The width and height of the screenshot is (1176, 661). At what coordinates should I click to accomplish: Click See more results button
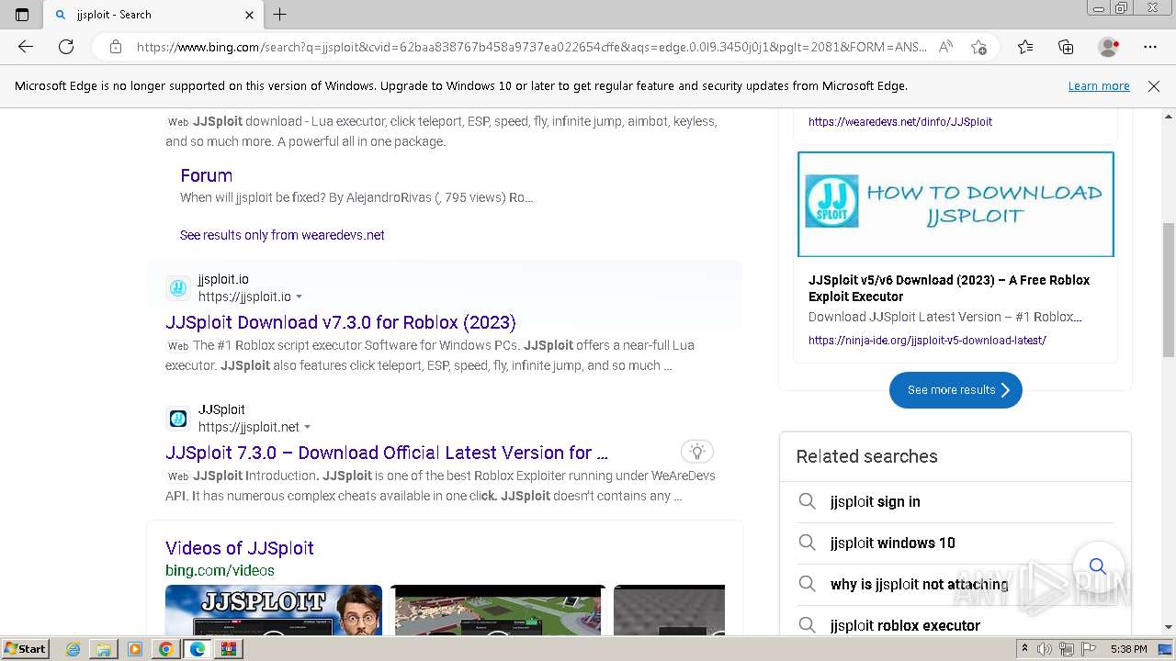[x=955, y=390]
